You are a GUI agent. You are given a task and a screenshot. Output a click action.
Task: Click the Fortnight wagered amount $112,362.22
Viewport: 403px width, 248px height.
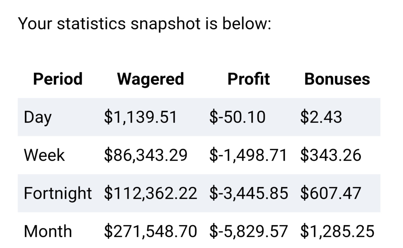tap(150, 193)
